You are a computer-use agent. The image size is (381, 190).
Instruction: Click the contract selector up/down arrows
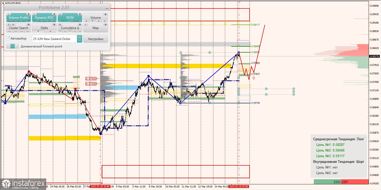80,39
